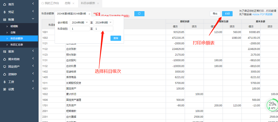Click the 期初余额 column header
The width and height of the screenshot is (278, 122).
pyautogui.click(x=185, y=22)
